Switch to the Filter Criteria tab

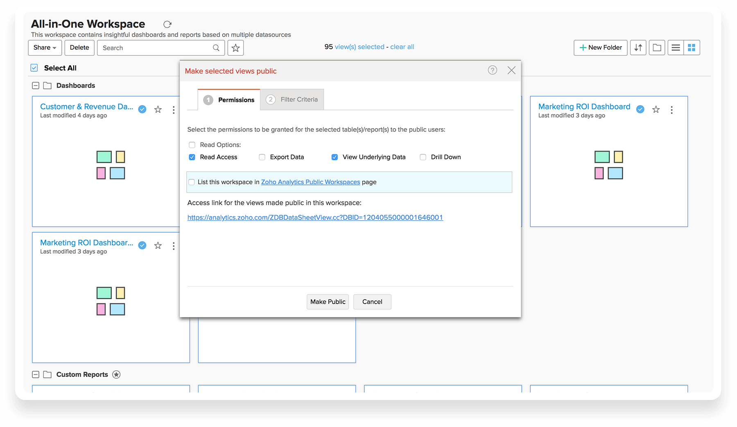pos(292,100)
